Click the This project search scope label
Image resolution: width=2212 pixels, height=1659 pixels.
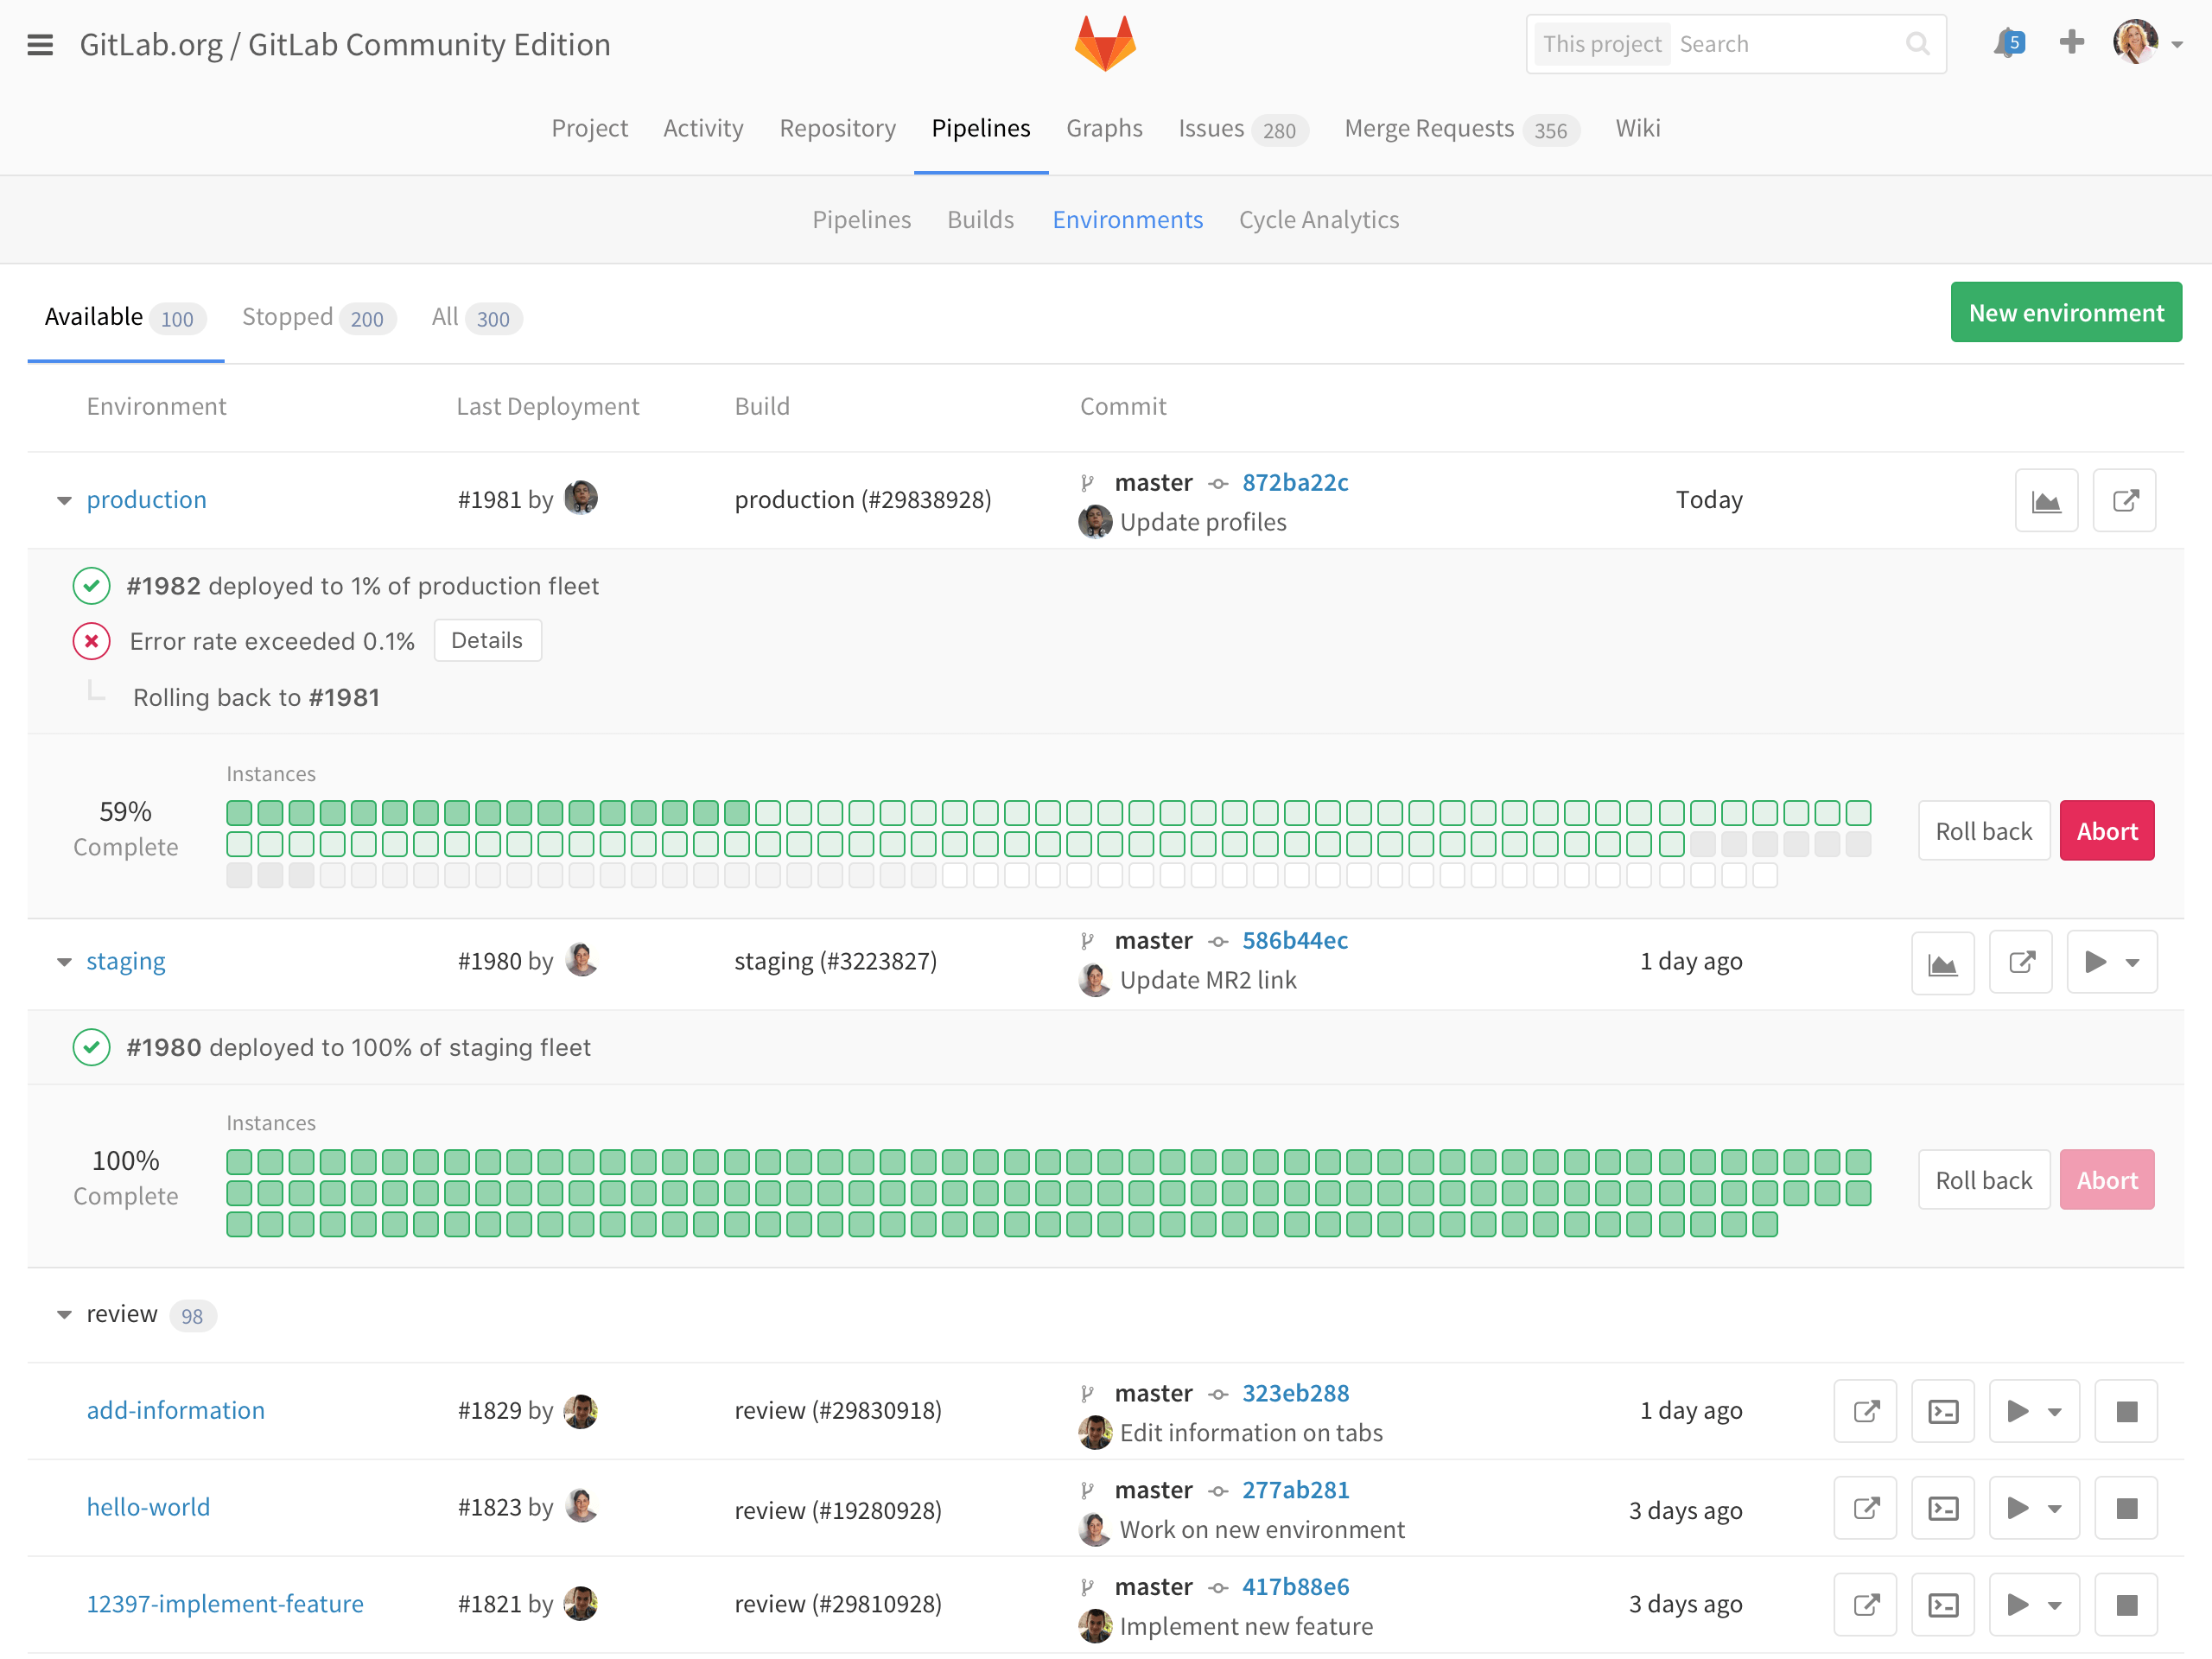click(x=1601, y=44)
